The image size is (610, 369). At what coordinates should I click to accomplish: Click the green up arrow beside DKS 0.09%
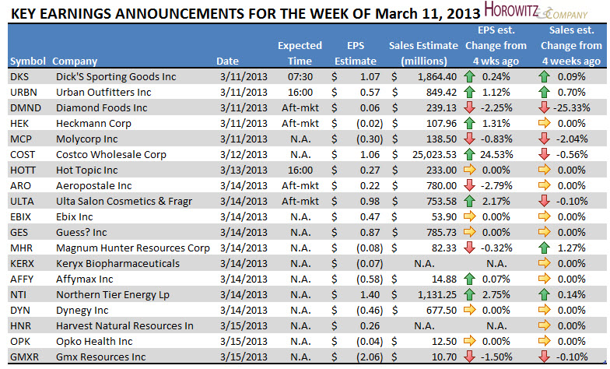(545, 76)
